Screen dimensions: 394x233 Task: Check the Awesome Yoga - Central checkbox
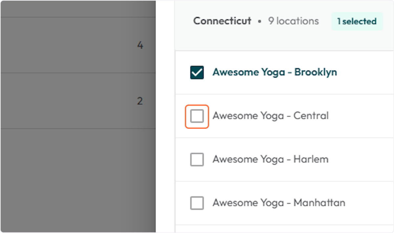click(197, 116)
